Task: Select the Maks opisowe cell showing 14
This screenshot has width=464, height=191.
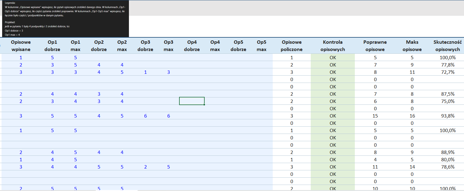Action: 412,167
